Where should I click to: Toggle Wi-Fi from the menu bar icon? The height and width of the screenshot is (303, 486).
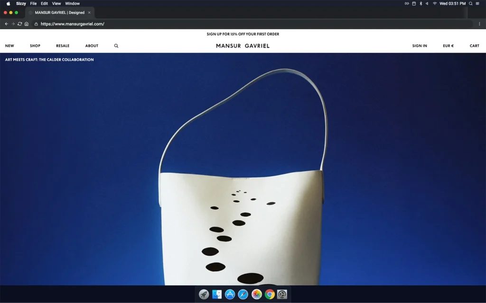[x=434, y=3]
